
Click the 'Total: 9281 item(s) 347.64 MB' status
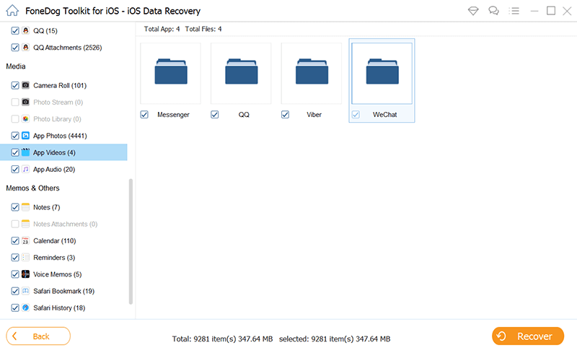click(222, 339)
